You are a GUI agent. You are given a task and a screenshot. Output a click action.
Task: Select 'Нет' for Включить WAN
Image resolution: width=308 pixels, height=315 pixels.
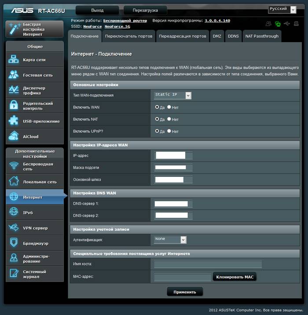169,107
